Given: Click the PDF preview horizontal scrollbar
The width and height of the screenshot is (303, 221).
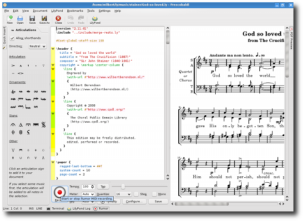Looking at the screenshot, I should tap(202, 204).
